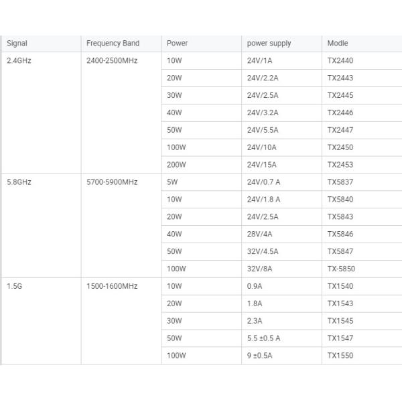This screenshot has height=402, width=402.
Task: Click the Signal column header
Action: (17, 44)
